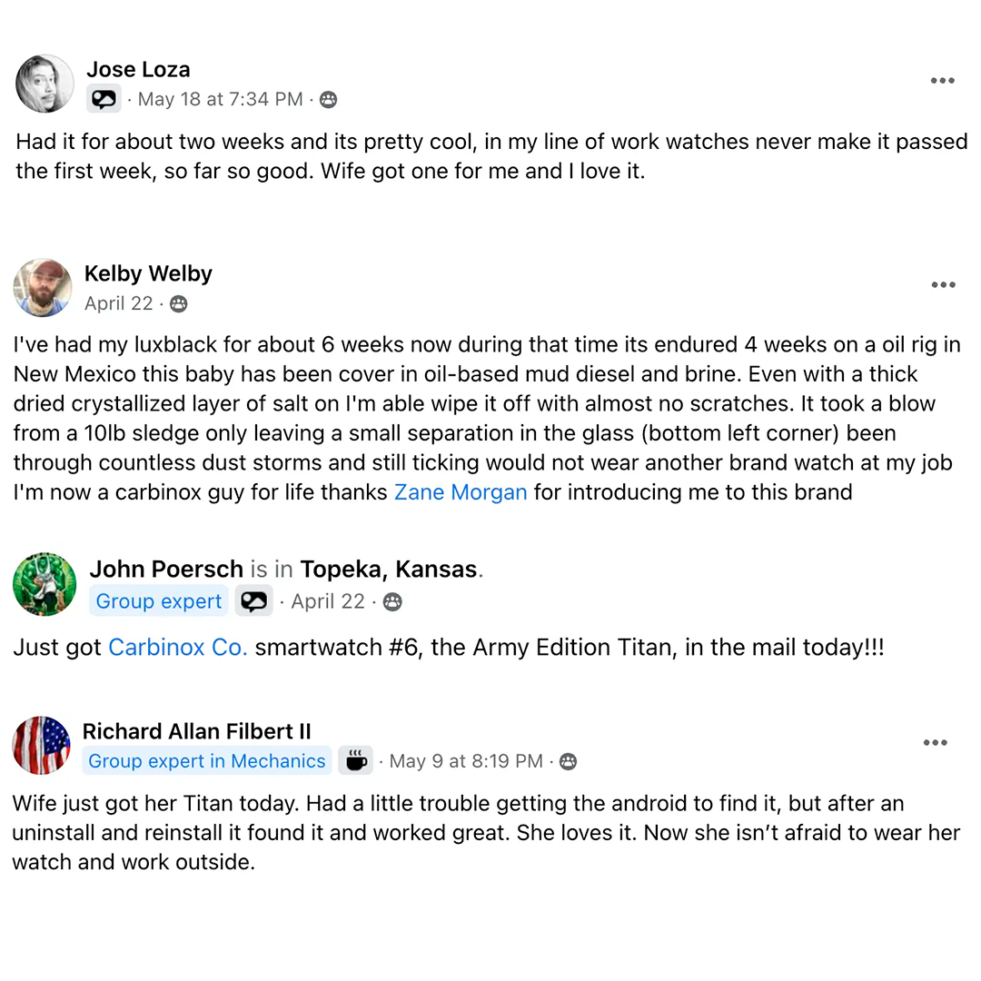Click the badge icon under Jose Loza

104,99
